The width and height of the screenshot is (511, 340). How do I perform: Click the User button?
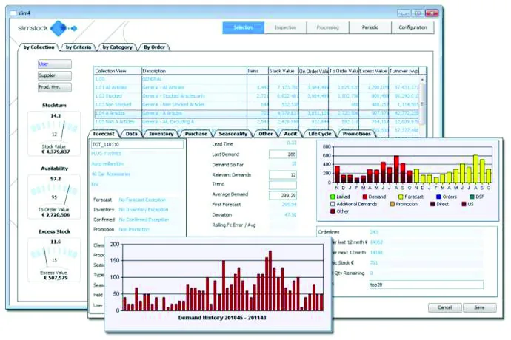55,64
